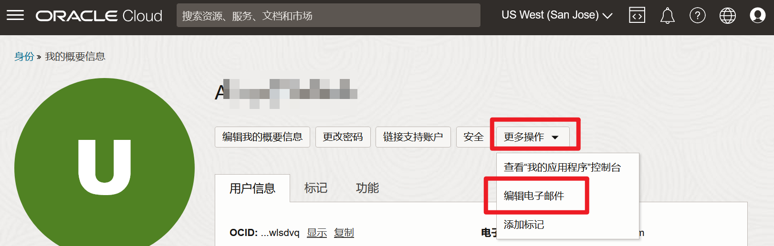The width and height of the screenshot is (774, 246).
Task: Click the 编辑我的概要信息 button
Action: pyautogui.click(x=262, y=137)
